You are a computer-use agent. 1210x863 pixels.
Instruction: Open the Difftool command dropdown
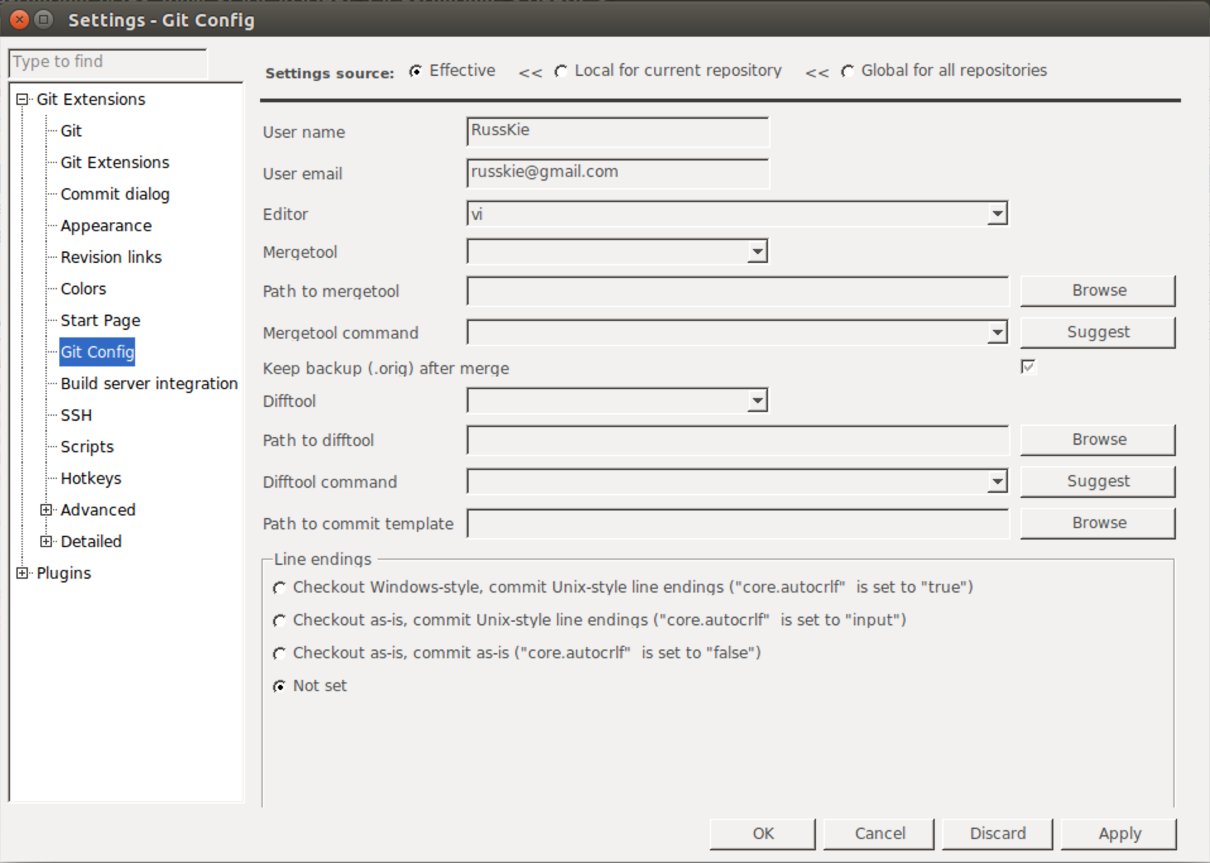point(997,481)
